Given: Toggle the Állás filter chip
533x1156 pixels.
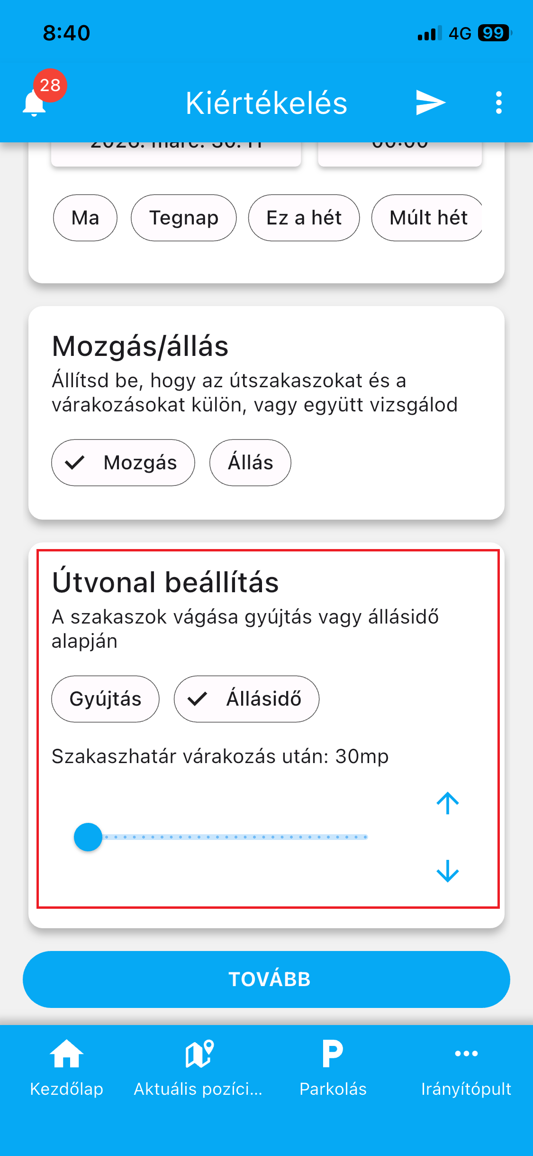Looking at the screenshot, I should click(250, 463).
